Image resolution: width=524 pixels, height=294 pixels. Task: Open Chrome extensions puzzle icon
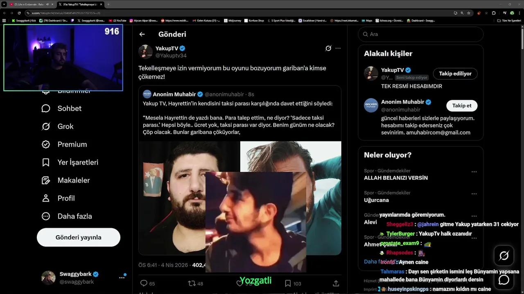[x=494, y=13]
